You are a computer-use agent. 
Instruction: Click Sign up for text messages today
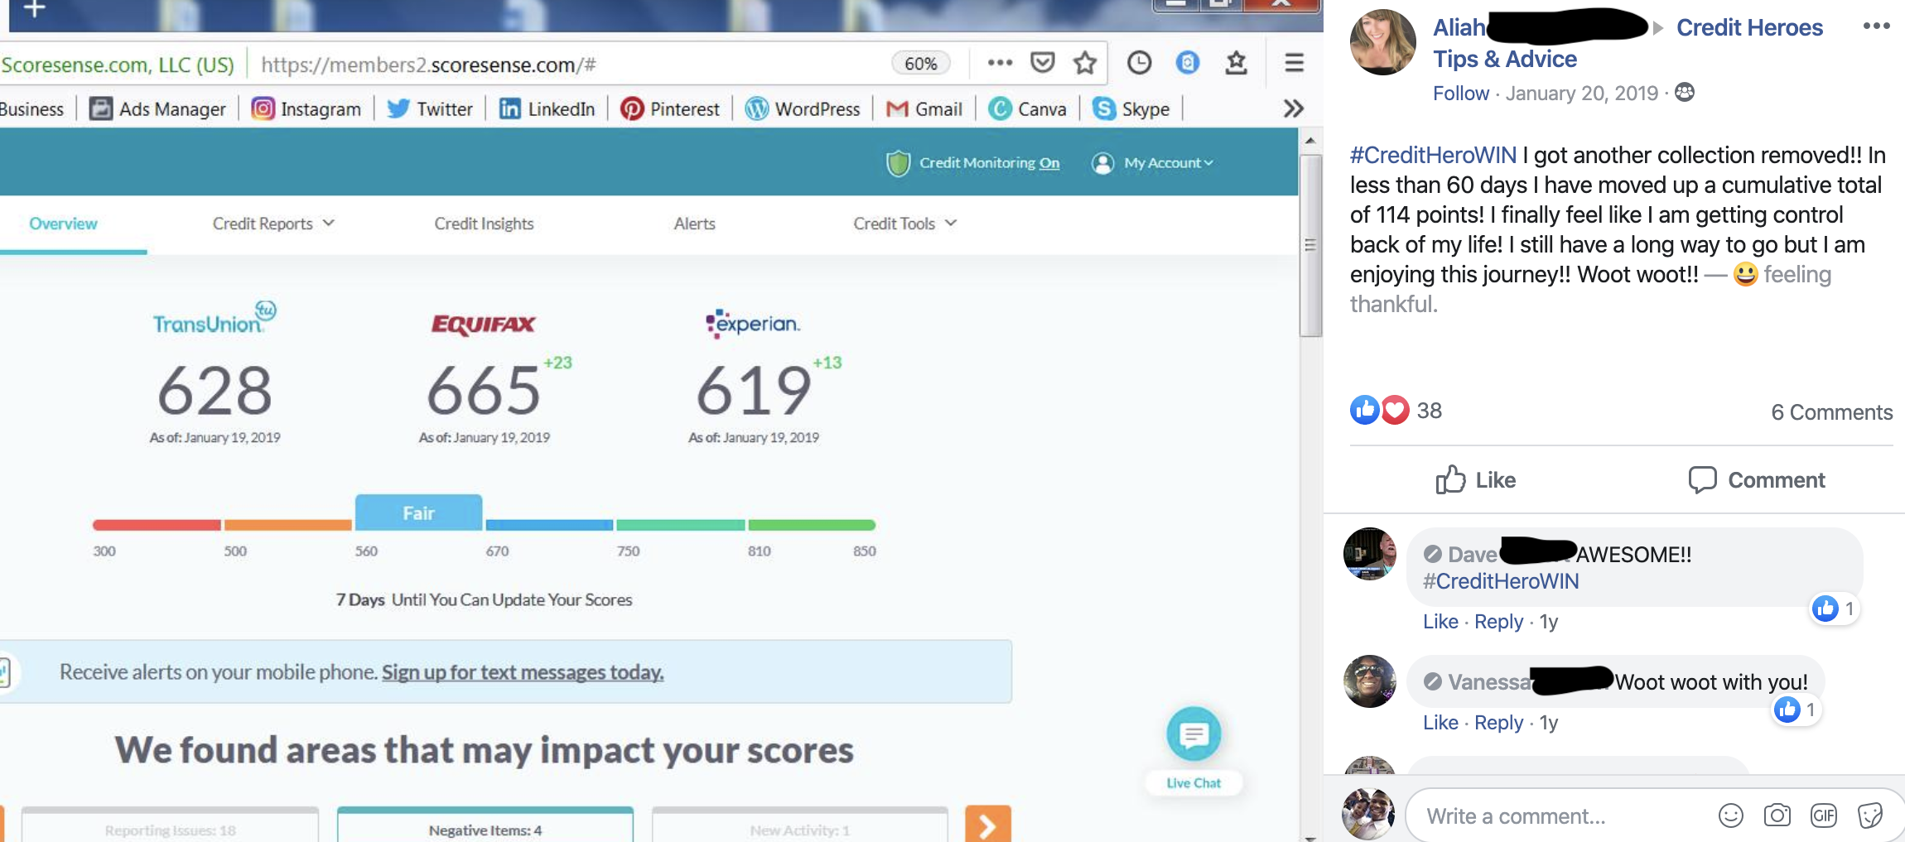coord(522,672)
